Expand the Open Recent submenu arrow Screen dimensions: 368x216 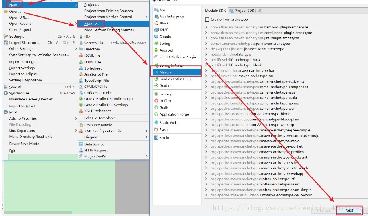[76, 24]
